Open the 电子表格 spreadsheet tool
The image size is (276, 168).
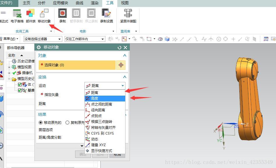tap(17, 16)
